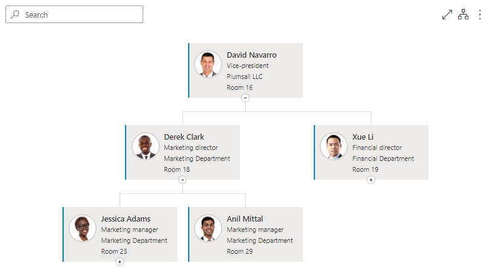Open the David Navarro name link
Screen dimensions: 491x272
pyautogui.click(x=251, y=55)
